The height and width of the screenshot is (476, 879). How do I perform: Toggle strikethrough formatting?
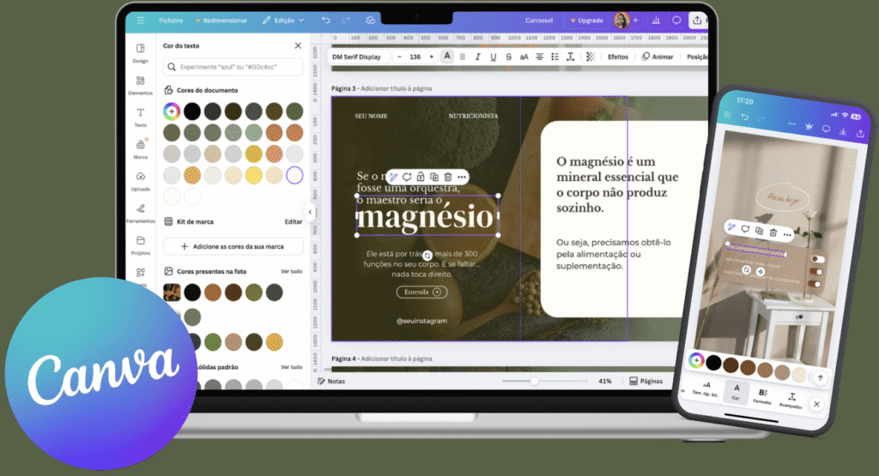click(x=508, y=57)
